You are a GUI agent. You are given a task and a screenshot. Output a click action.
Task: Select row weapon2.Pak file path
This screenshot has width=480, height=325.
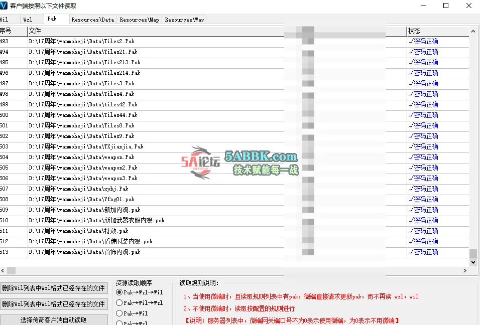point(83,168)
